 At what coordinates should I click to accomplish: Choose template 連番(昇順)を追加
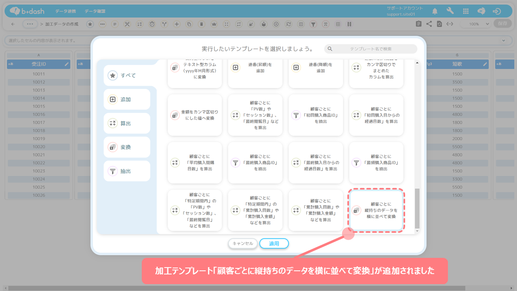pos(255,73)
